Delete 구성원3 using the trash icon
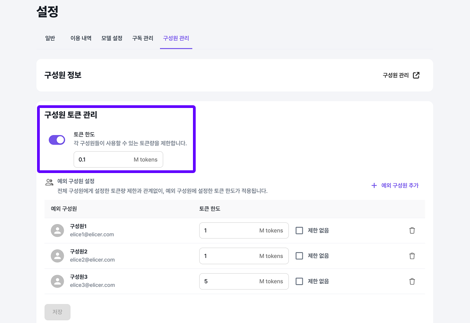The width and height of the screenshot is (470, 323). point(412,281)
